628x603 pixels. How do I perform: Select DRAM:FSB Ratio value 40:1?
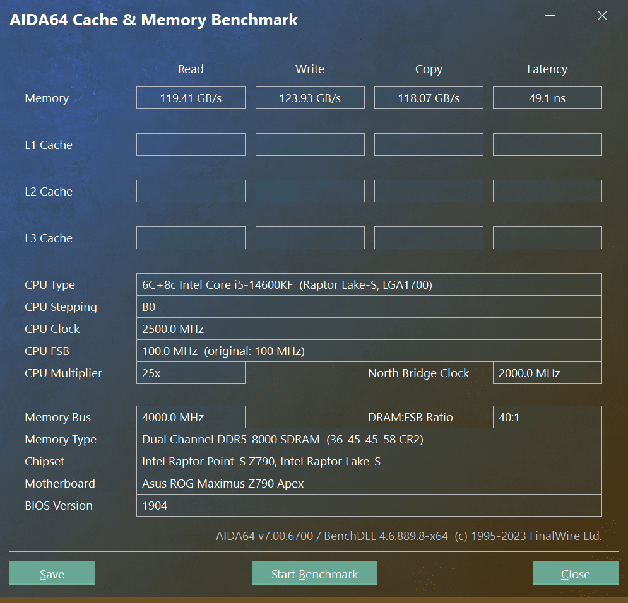(547, 418)
